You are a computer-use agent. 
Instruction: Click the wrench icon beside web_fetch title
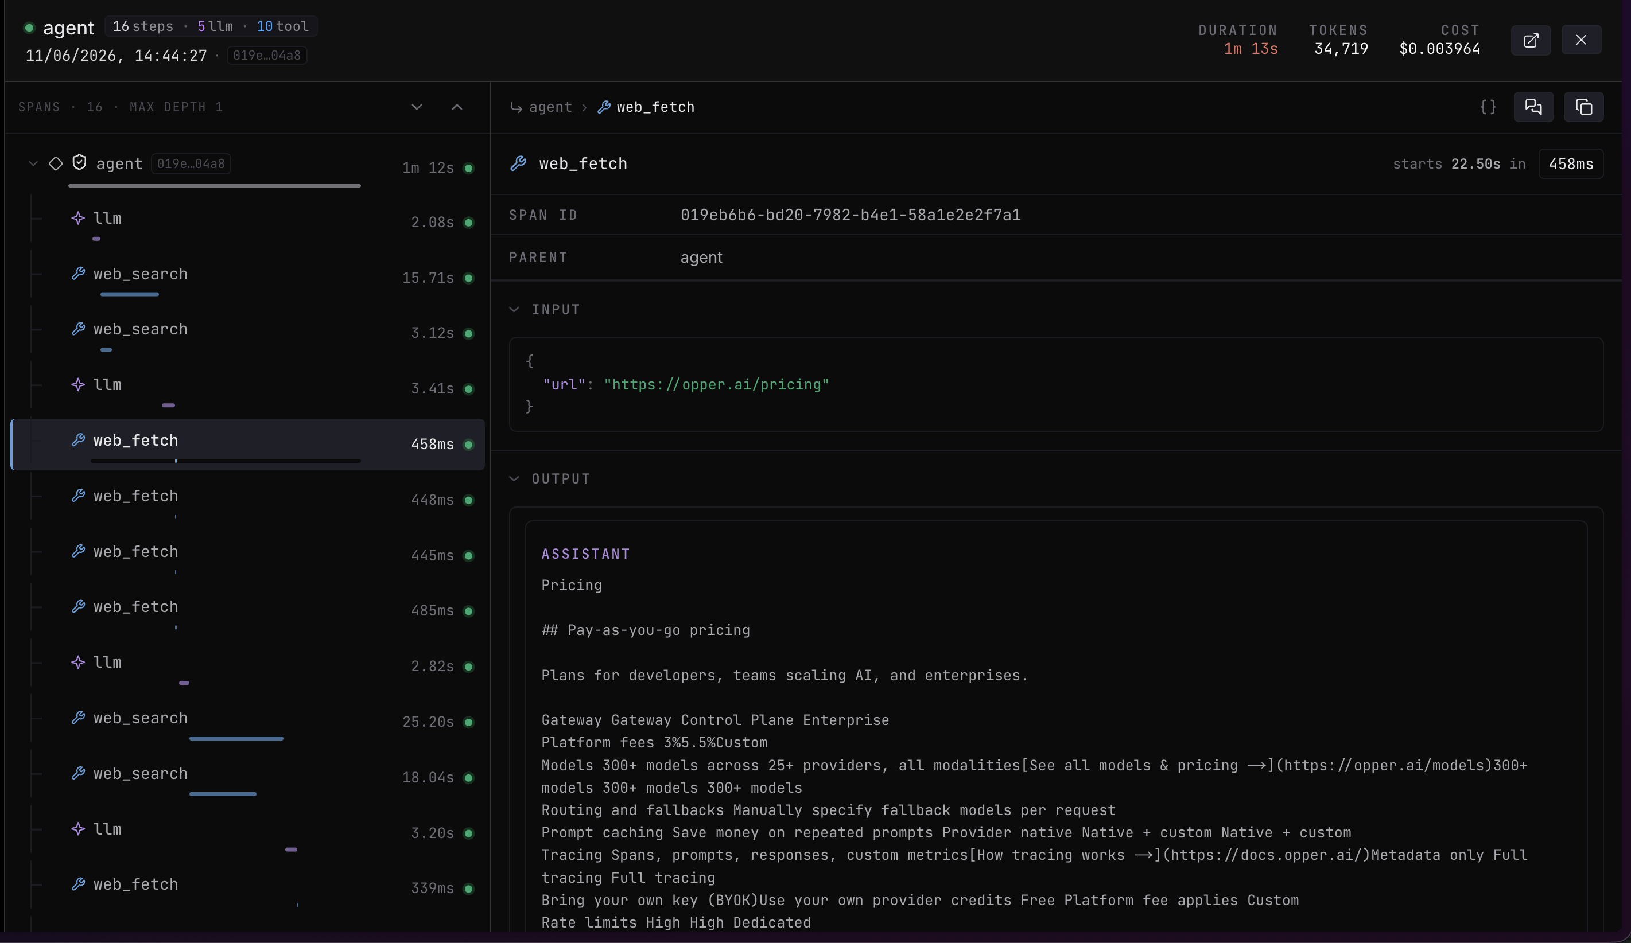pos(518,163)
